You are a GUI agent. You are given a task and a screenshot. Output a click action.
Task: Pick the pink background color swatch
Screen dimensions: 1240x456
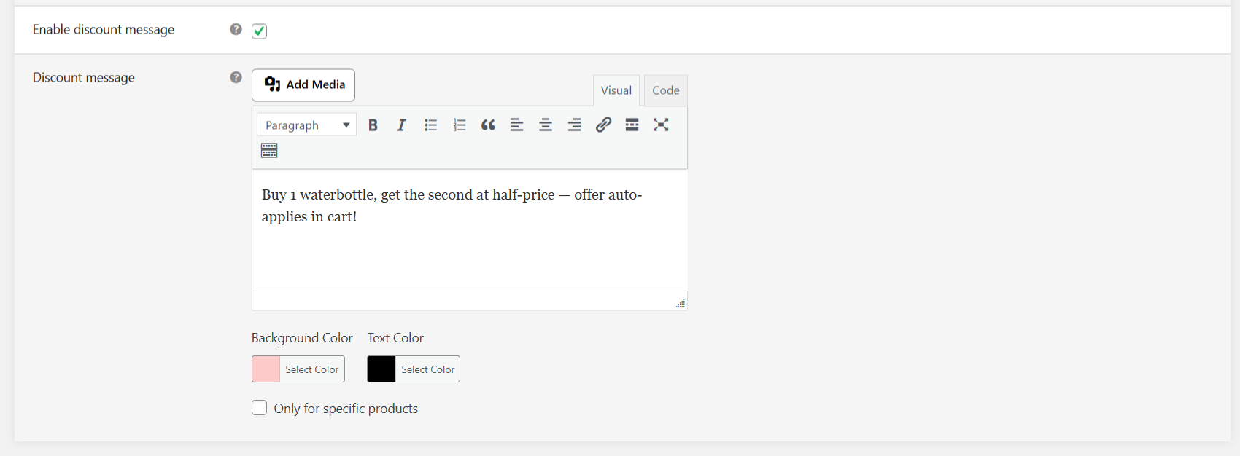point(266,369)
